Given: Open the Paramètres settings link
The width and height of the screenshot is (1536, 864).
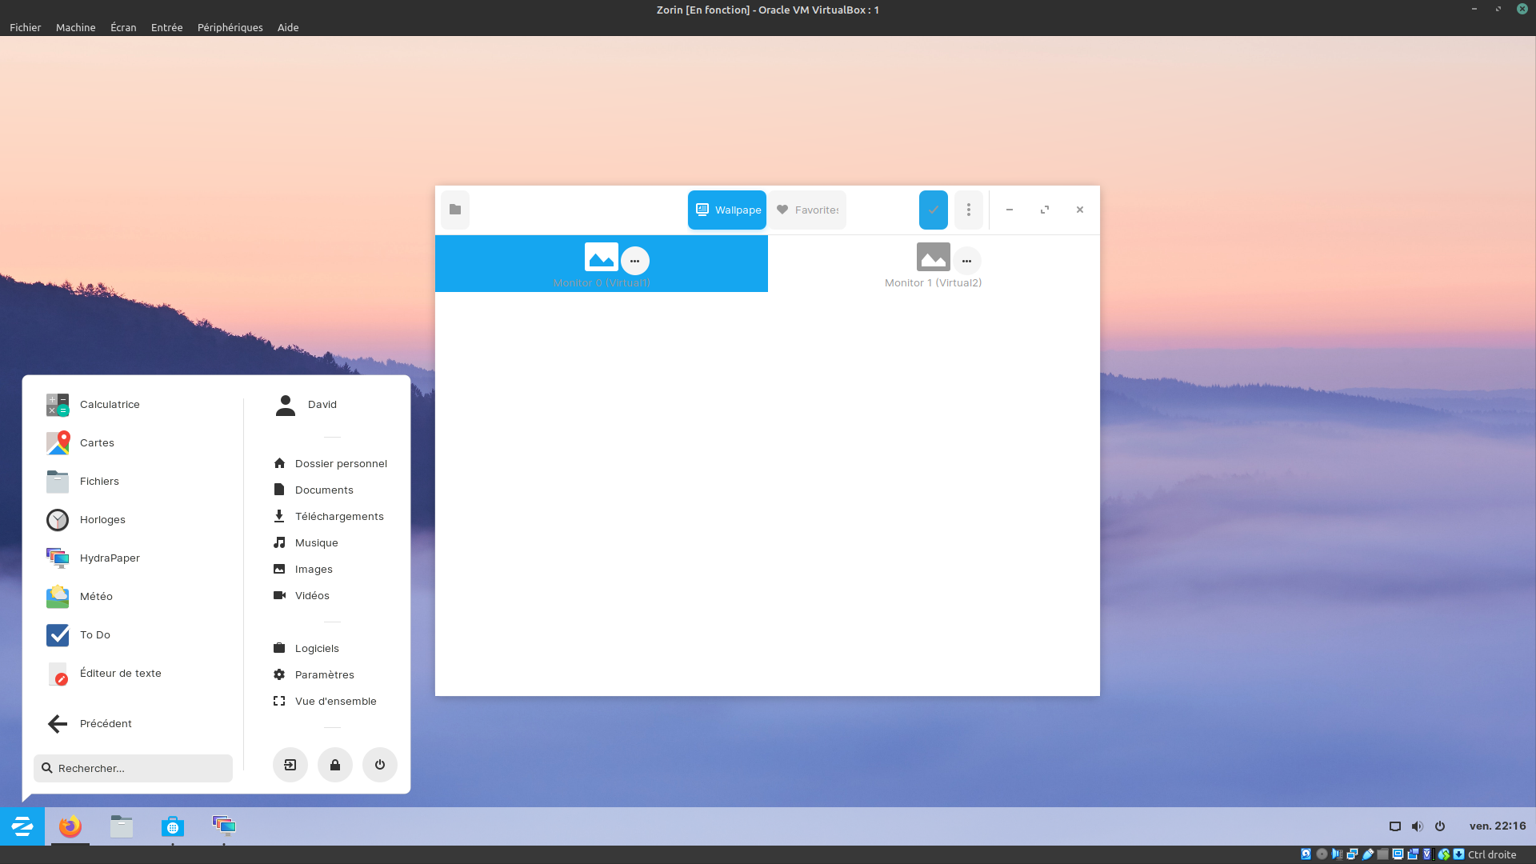Looking at the screenshot, I should point(324,674).
